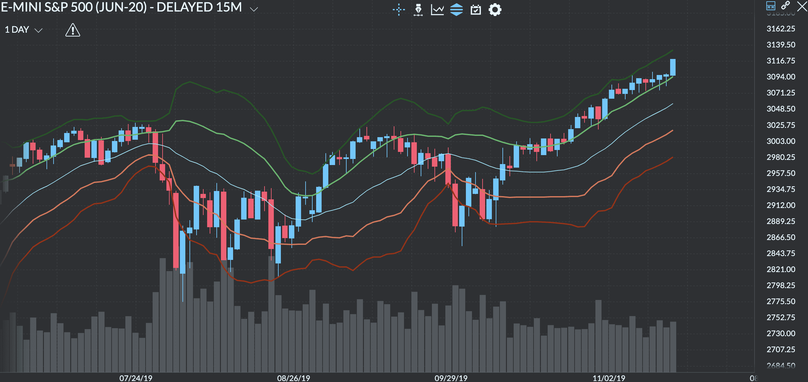Click the 3162.25 price axis label
808x382 pixels.
point(781,29)
